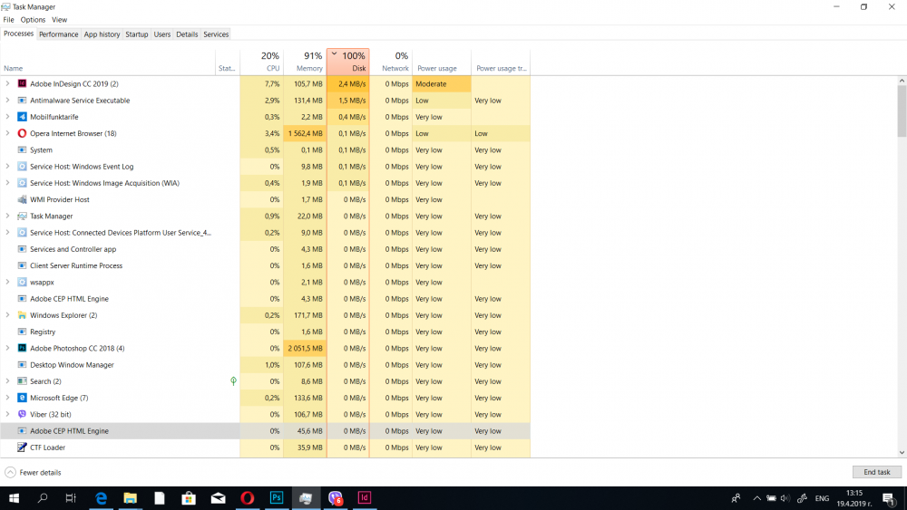Expand Adobe Photoshop CC 2018 (4) group
This screenshot has height=510, width=907.
[7, 348]
